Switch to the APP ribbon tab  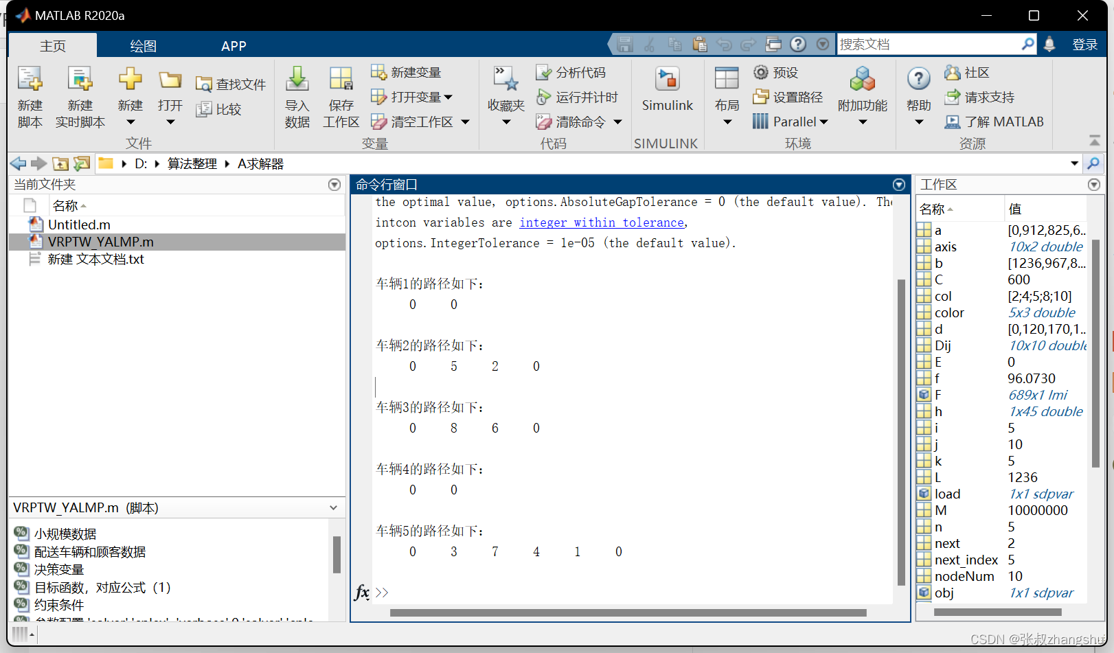[234, 45]
